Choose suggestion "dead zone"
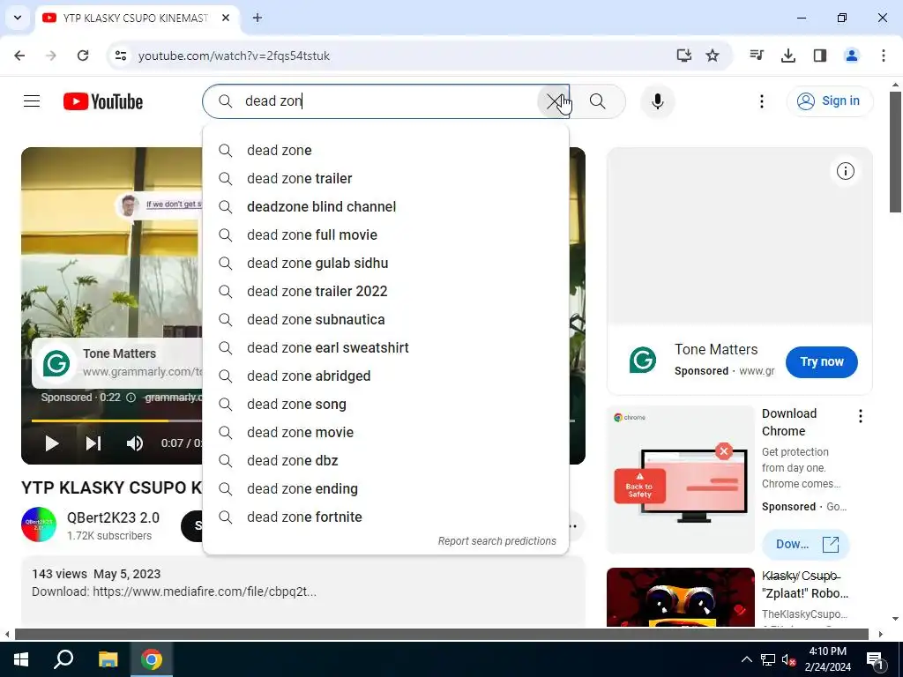 coord(386,150)
